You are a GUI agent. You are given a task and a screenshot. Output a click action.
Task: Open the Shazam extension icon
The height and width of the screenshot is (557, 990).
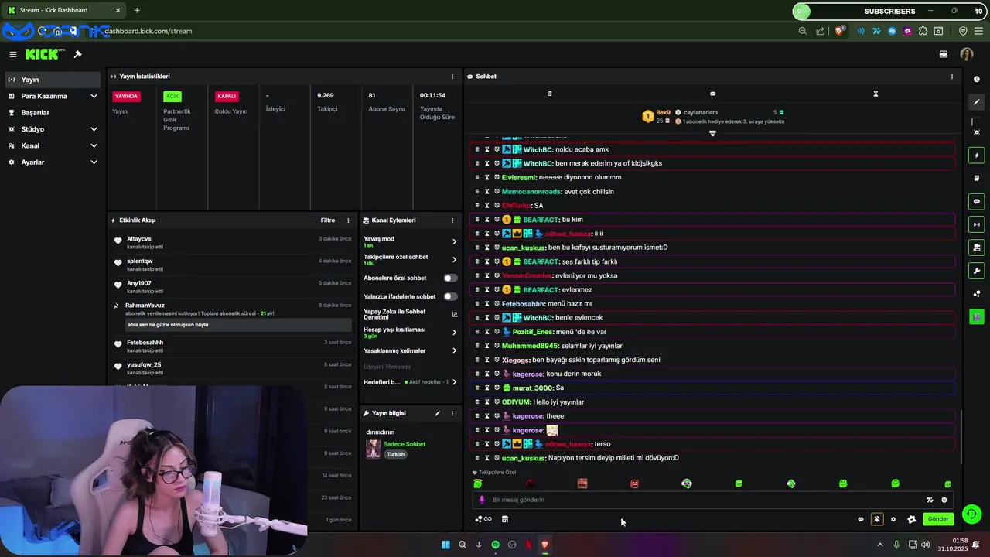point(892,31)
